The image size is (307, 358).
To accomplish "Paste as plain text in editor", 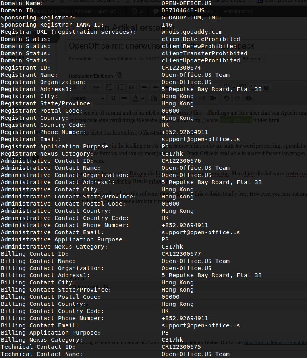I will point(154,98).
